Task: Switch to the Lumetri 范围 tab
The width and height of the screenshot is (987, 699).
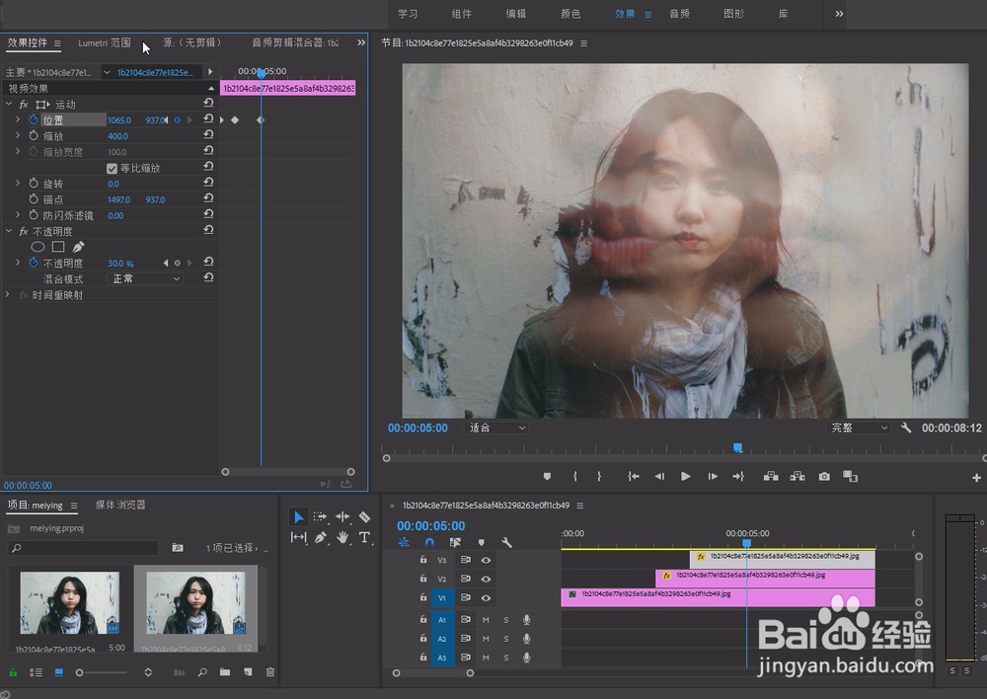Action: (105, 43)
